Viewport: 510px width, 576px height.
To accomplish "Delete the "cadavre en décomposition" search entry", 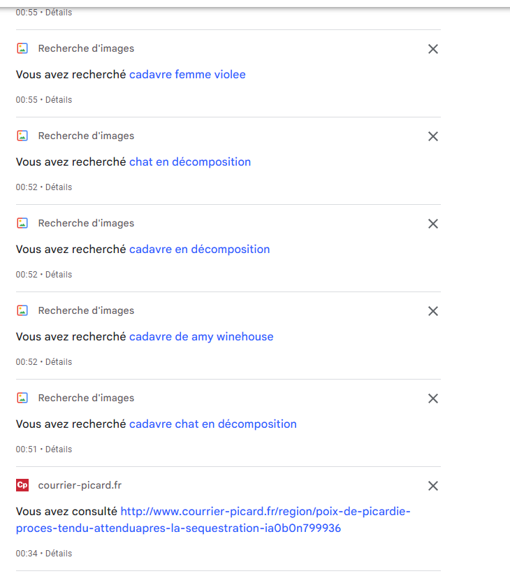I will coord(433,224).
